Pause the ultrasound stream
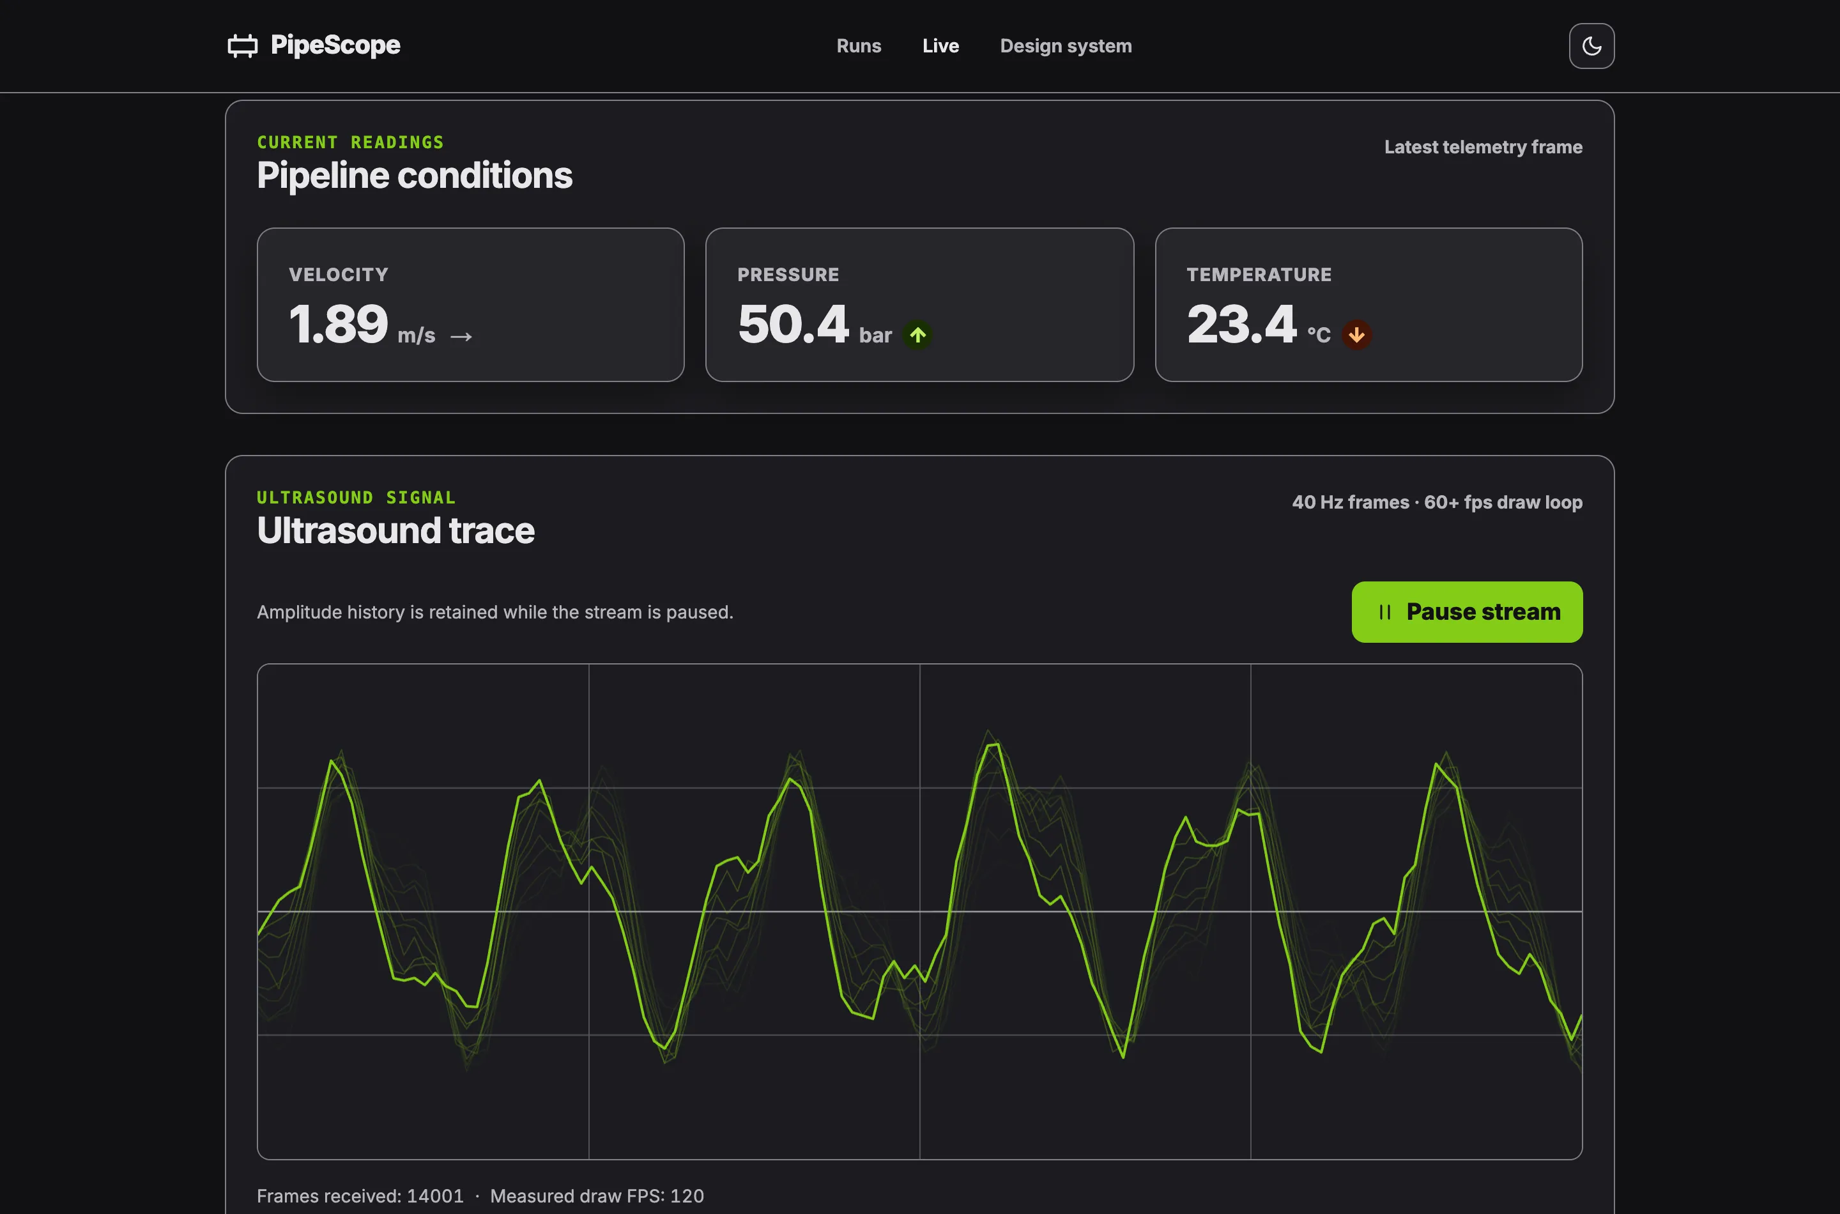The width and height of the screenshot is (1840, 1214). pyautogui.click(x=1467, y=611)
